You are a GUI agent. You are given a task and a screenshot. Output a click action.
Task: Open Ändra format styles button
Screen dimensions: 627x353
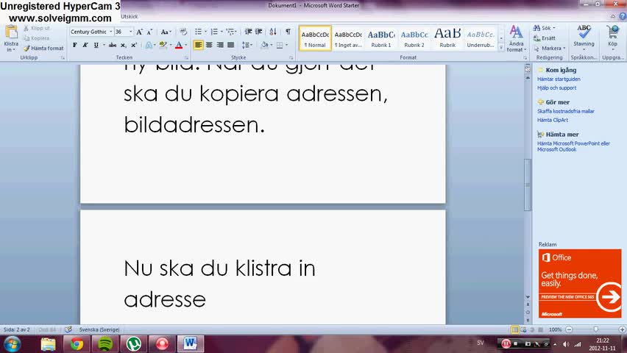point(516,38)
